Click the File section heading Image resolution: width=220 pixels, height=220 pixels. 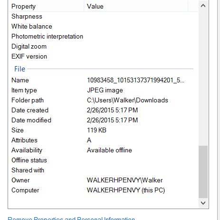[20, 69]
